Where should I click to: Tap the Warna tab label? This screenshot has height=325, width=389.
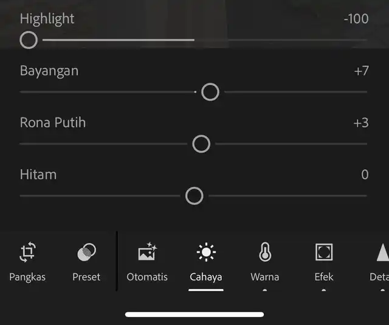pyautogui.click(x=265, y=277)
